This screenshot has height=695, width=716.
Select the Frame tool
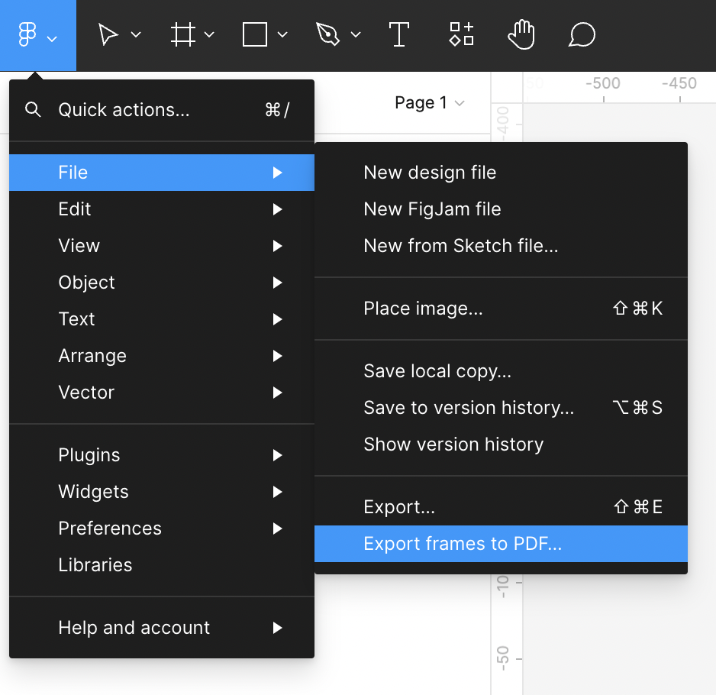(x=182, y=34)
